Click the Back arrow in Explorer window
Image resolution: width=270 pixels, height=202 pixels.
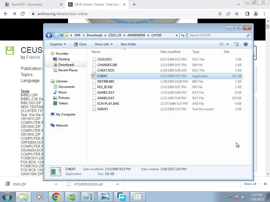pyautogui.click(x=49, y=36)
